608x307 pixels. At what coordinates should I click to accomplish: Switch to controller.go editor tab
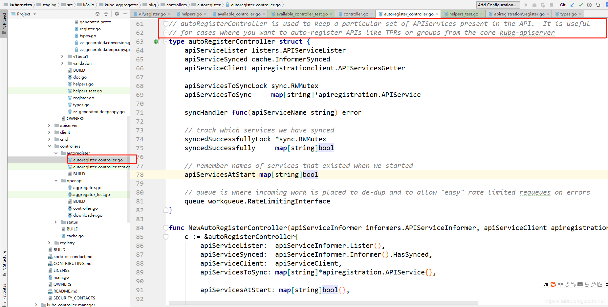pos(356,14)
